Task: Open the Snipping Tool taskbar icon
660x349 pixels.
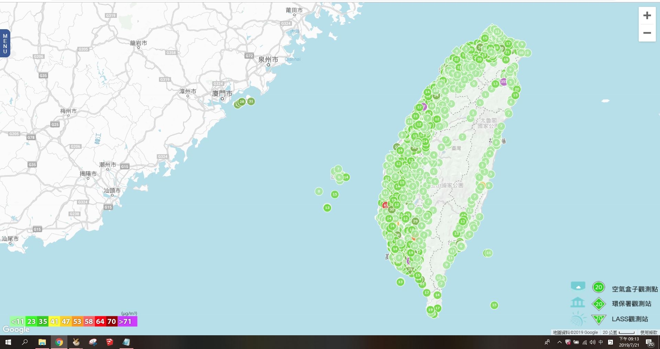Action: click(93, 342)
